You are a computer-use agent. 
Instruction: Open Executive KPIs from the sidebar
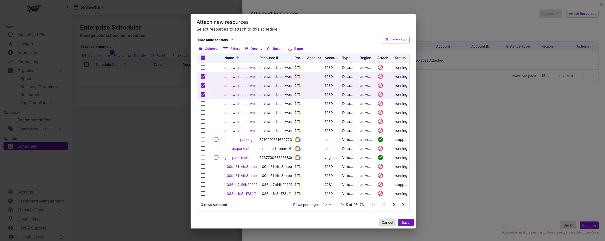coord(31,35)
